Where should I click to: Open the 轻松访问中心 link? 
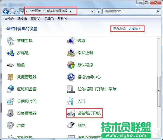tap(89, 77)
